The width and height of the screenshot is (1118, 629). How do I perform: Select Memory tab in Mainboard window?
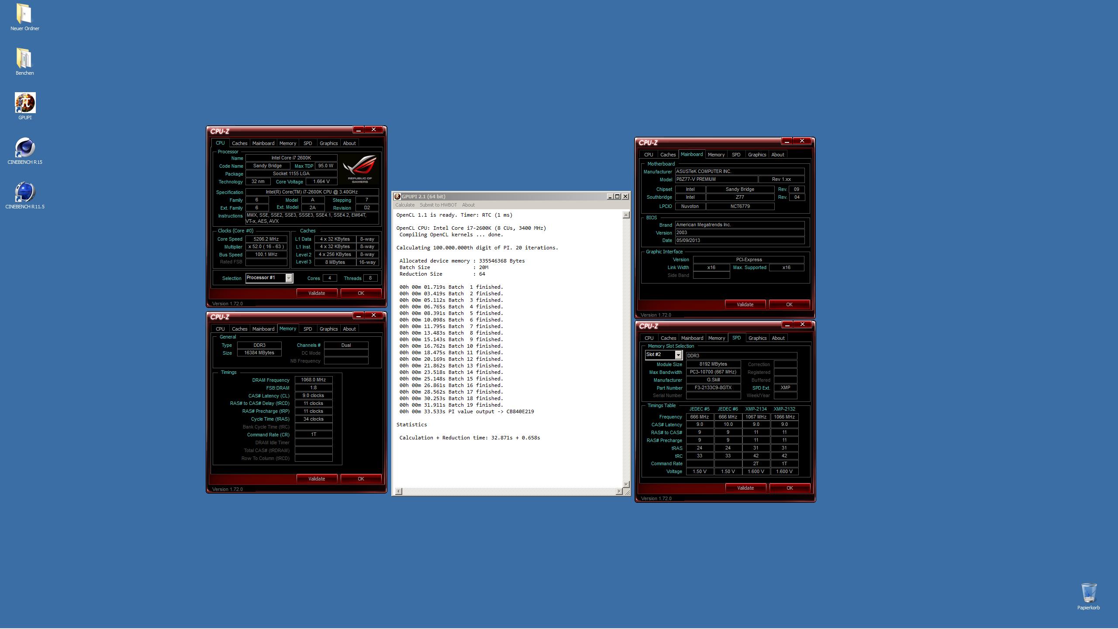(716, 155)
